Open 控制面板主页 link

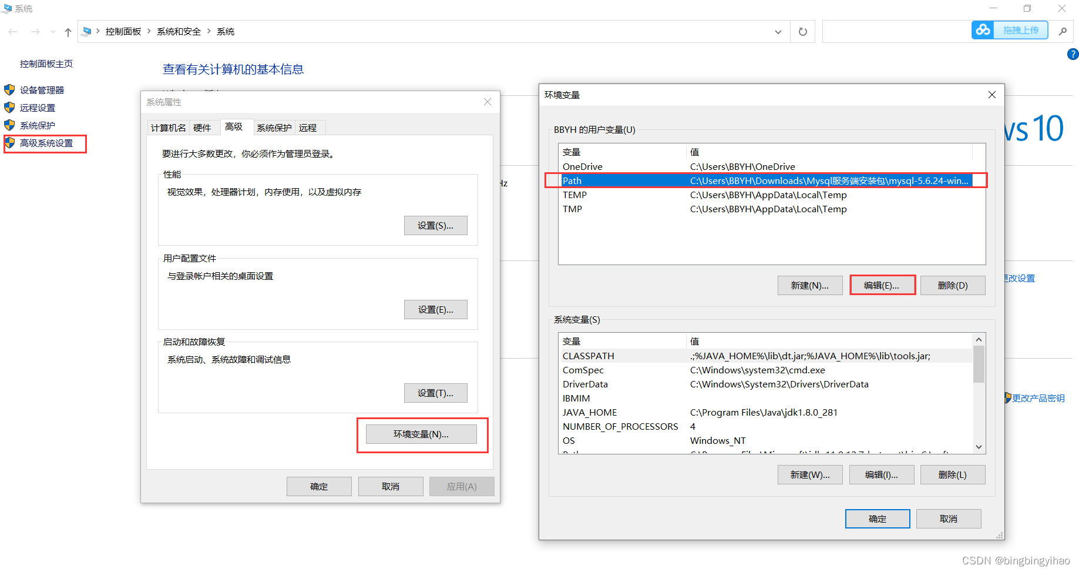point(46,63)
